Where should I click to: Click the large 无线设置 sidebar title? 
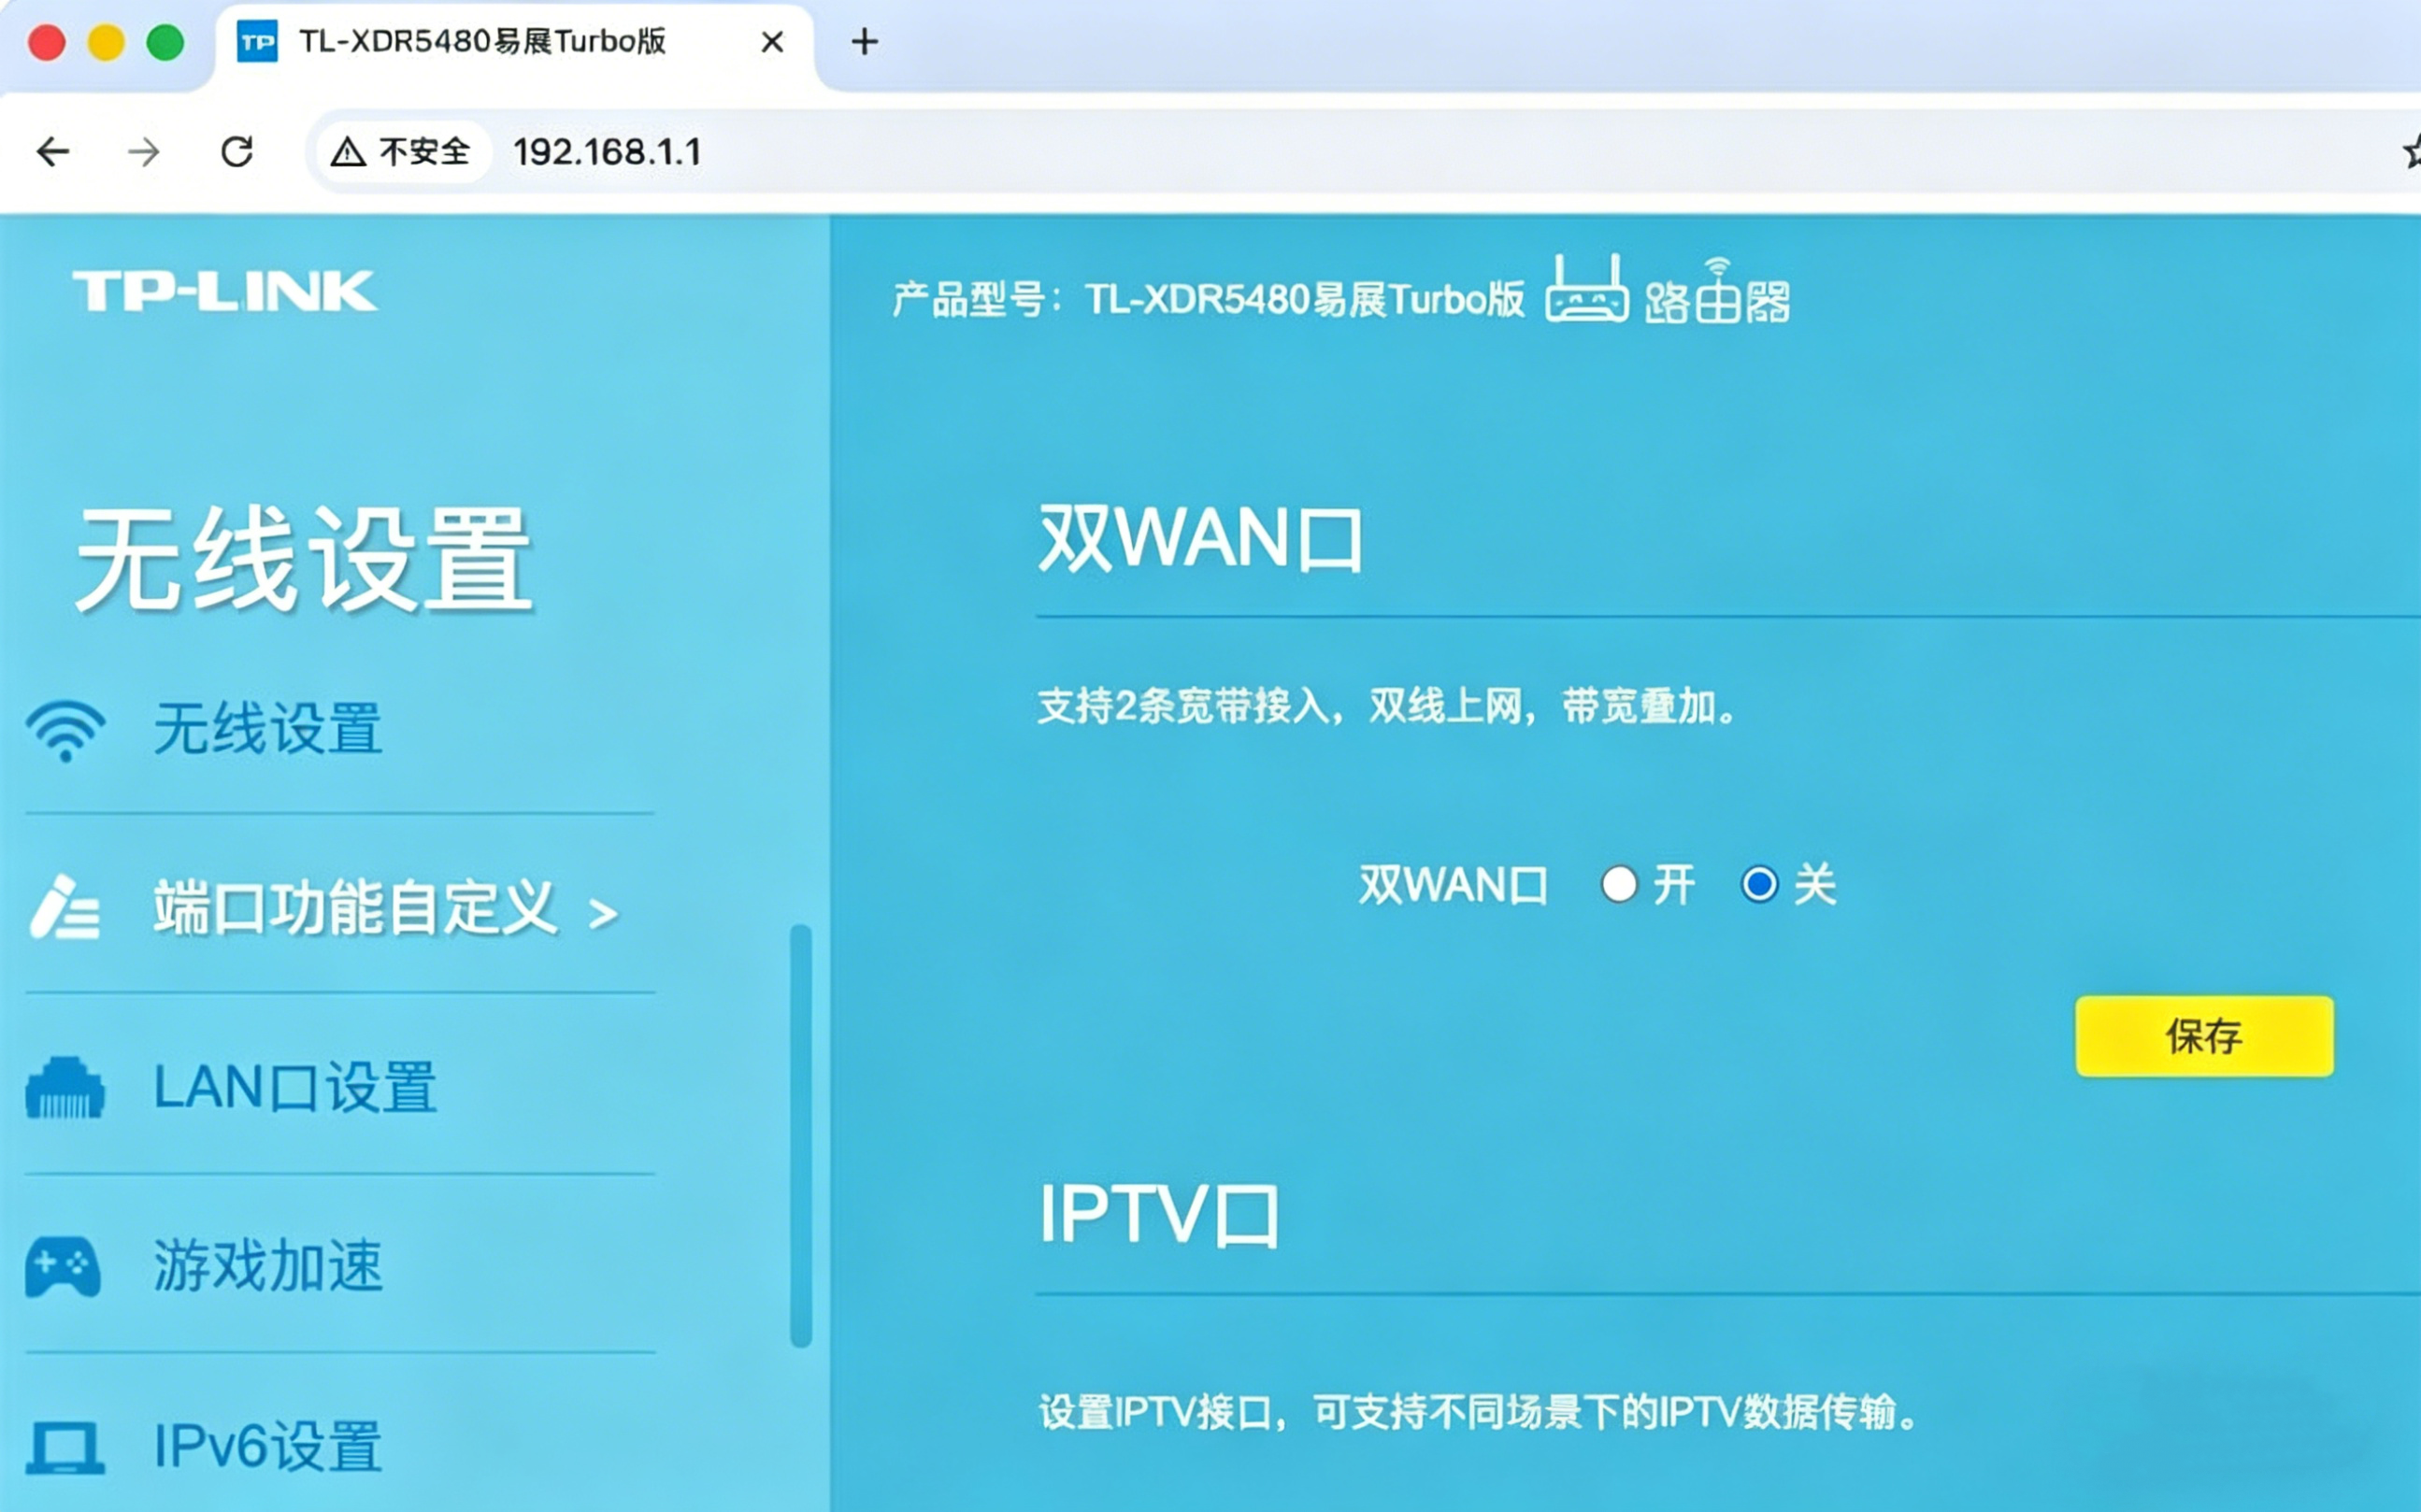(x=304, y=558)
